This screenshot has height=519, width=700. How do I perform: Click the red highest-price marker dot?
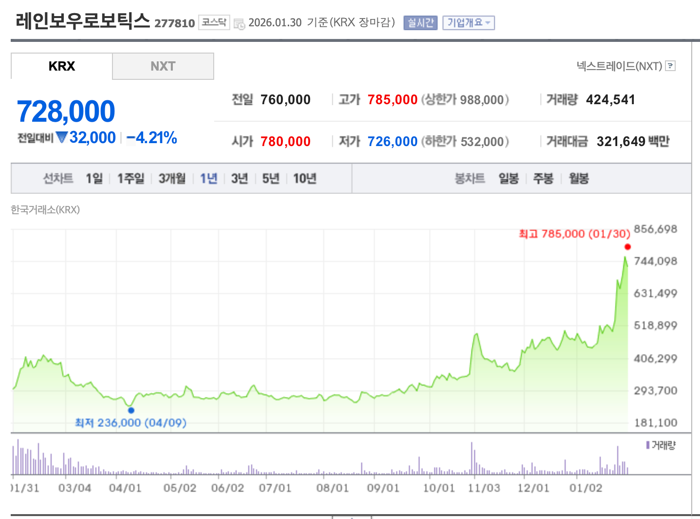pos(627,247)
